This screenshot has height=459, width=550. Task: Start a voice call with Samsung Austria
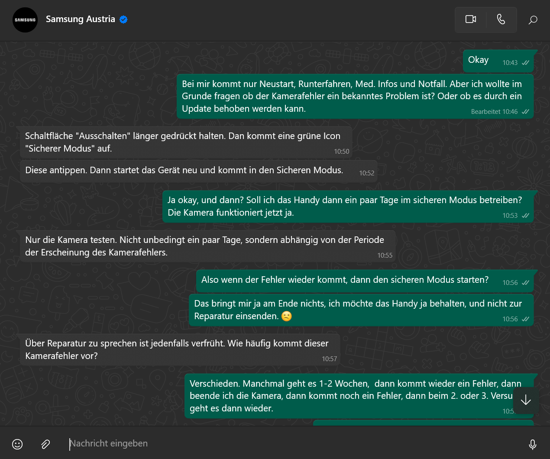(x=501, y=19)
